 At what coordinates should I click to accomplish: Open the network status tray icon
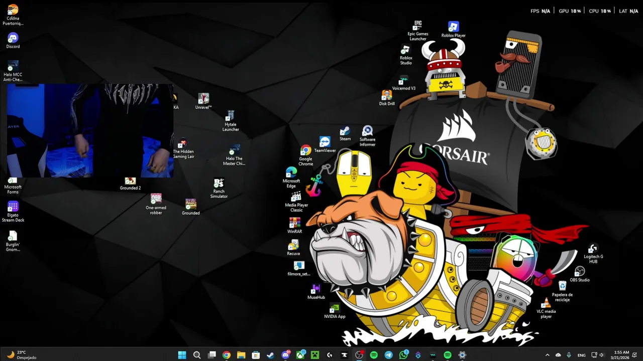click(594, 355)
